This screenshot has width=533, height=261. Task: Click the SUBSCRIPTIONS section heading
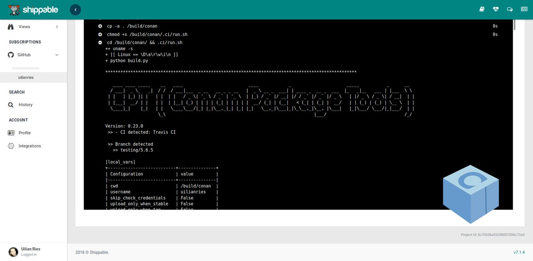pyautogui.click(x=25, y=42)
